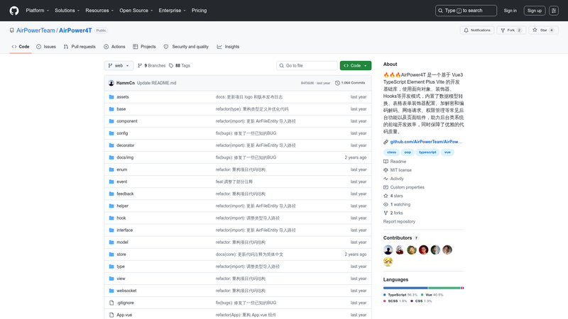Switch to the Actions tab
This screenshot has height=319, width=568.
(114, 47)
